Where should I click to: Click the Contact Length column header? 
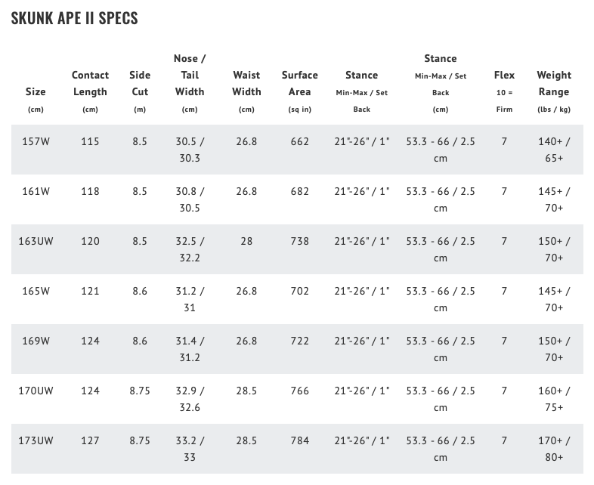pyautogui.click(x=90, y=83)
